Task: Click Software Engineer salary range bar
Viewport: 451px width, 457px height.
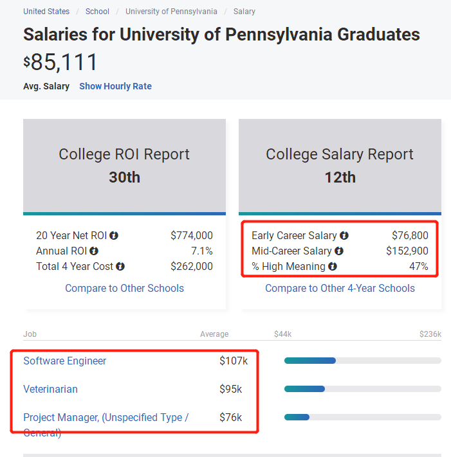Action: click(x=362, y=361)
